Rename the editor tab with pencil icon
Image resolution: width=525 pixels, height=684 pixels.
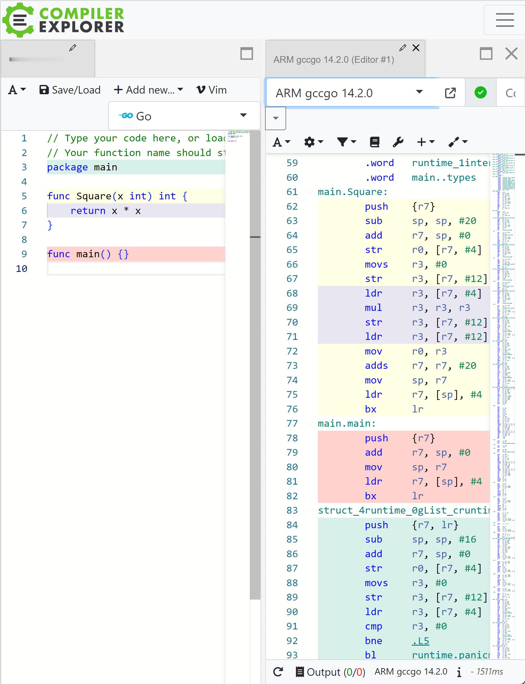coord(73,48)
